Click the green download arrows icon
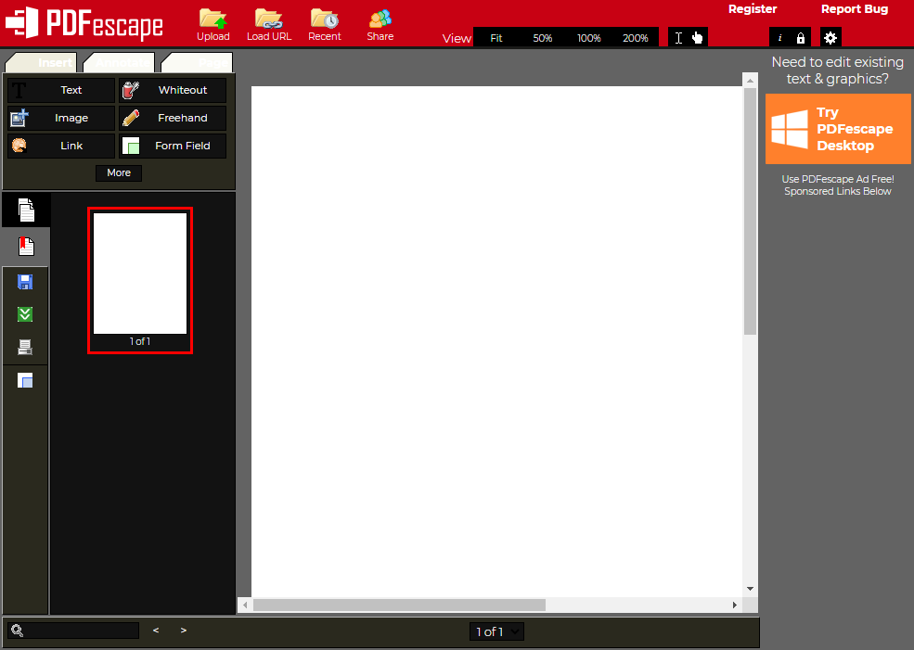This screenshot has width=914, height=650. tap(26, 314)
